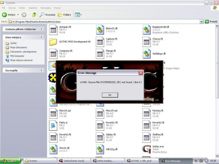The image size is (219, 164).
Task: Click the Przejdź go button
Action: pos(211,22)
